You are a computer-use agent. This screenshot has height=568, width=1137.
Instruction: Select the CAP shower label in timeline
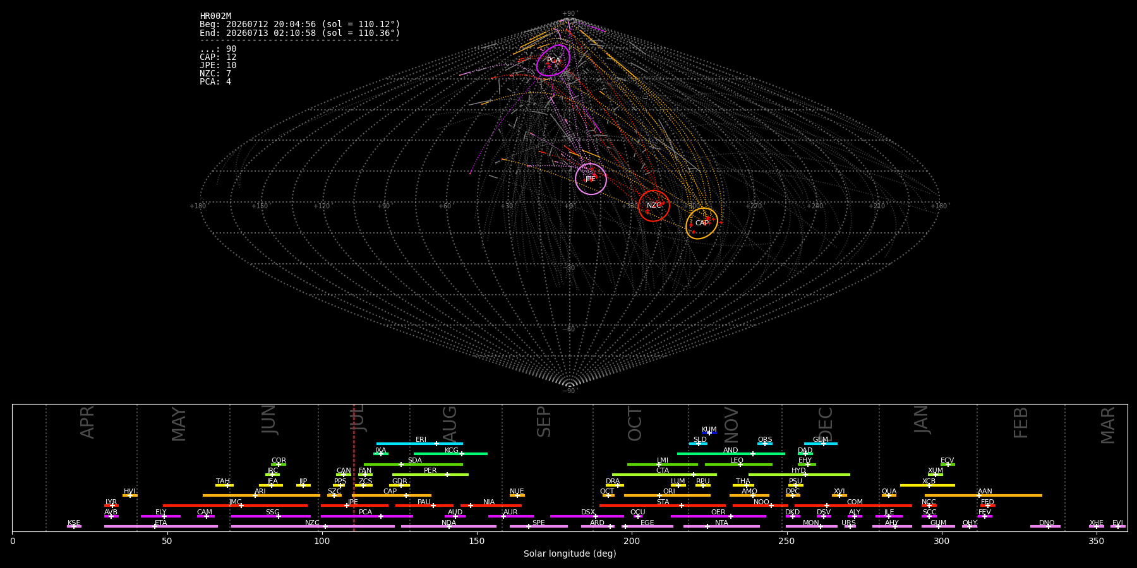(390, 492)
